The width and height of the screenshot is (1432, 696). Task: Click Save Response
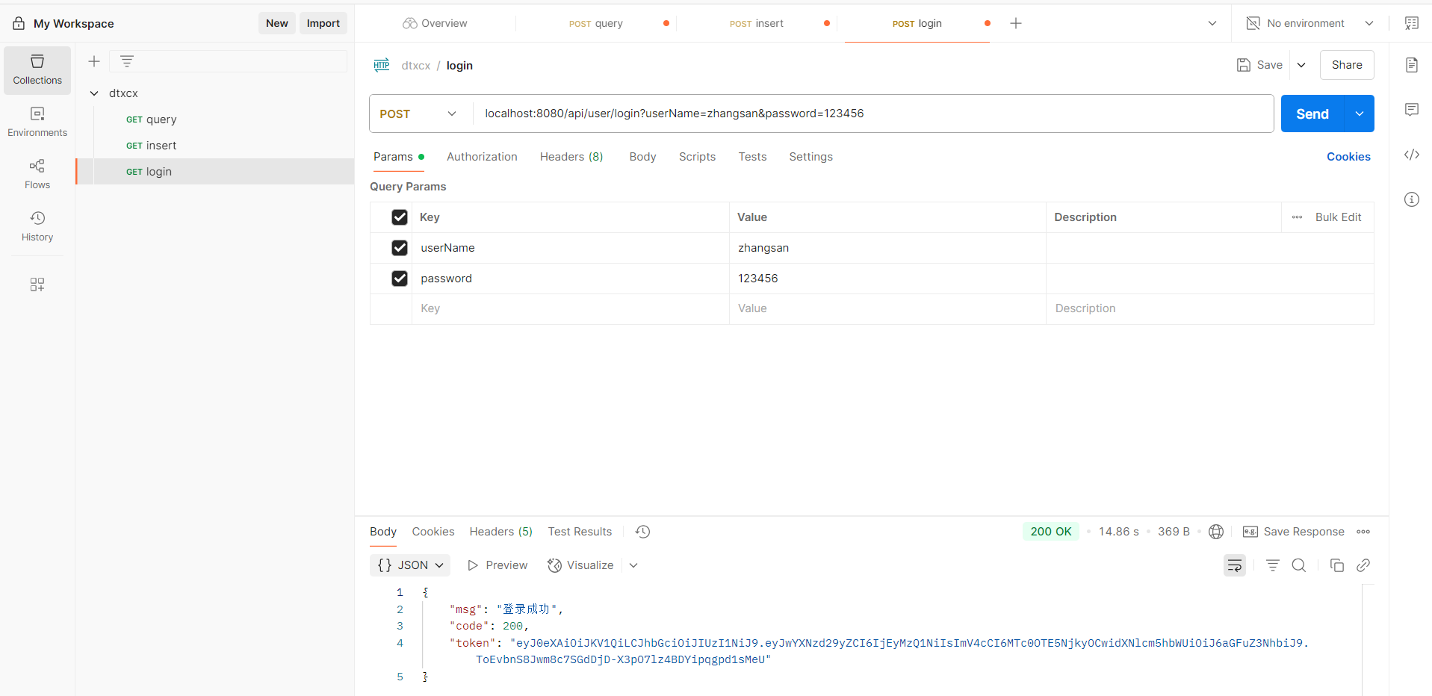1303,532
